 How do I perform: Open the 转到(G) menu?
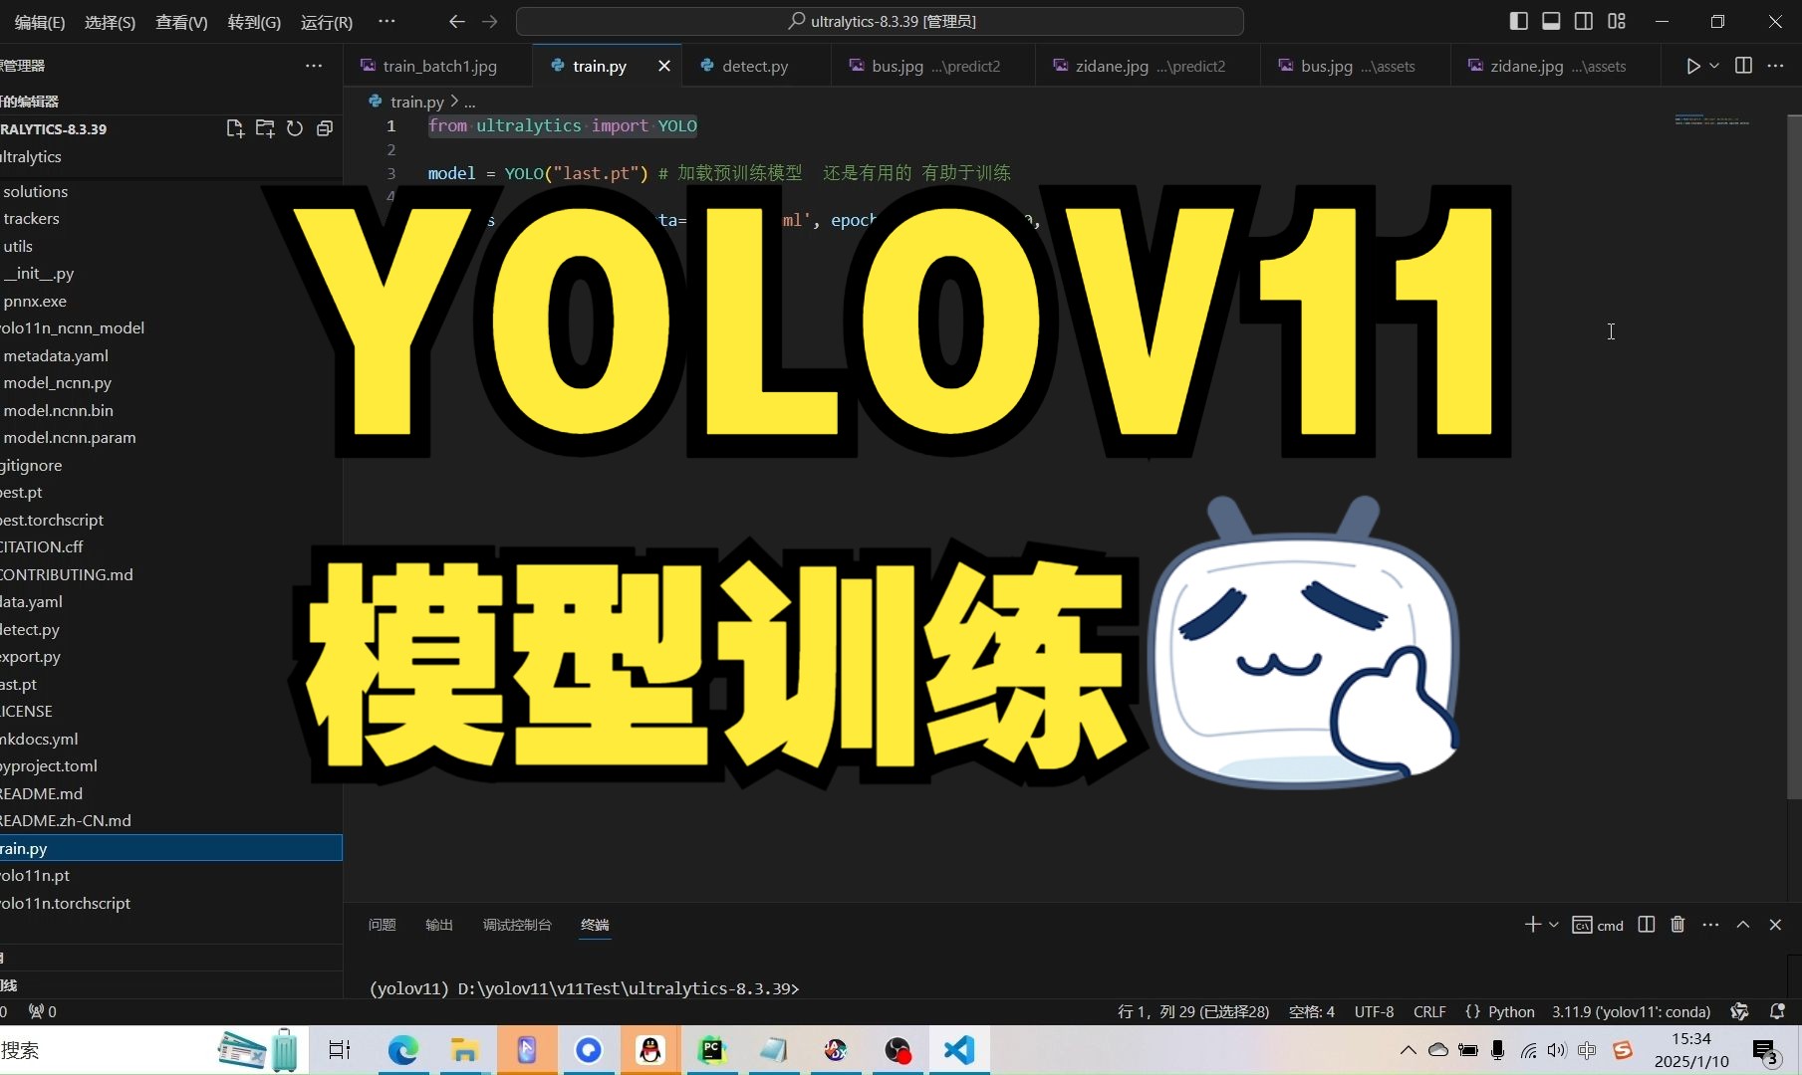(254, 22)
